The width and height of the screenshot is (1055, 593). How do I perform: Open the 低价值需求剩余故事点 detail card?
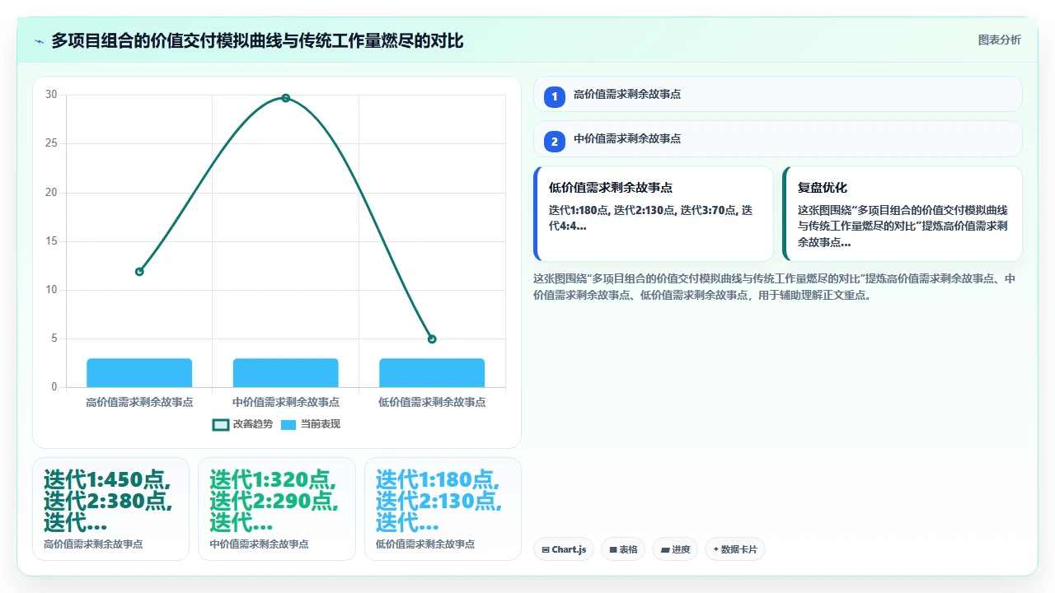tap(654, 213)
